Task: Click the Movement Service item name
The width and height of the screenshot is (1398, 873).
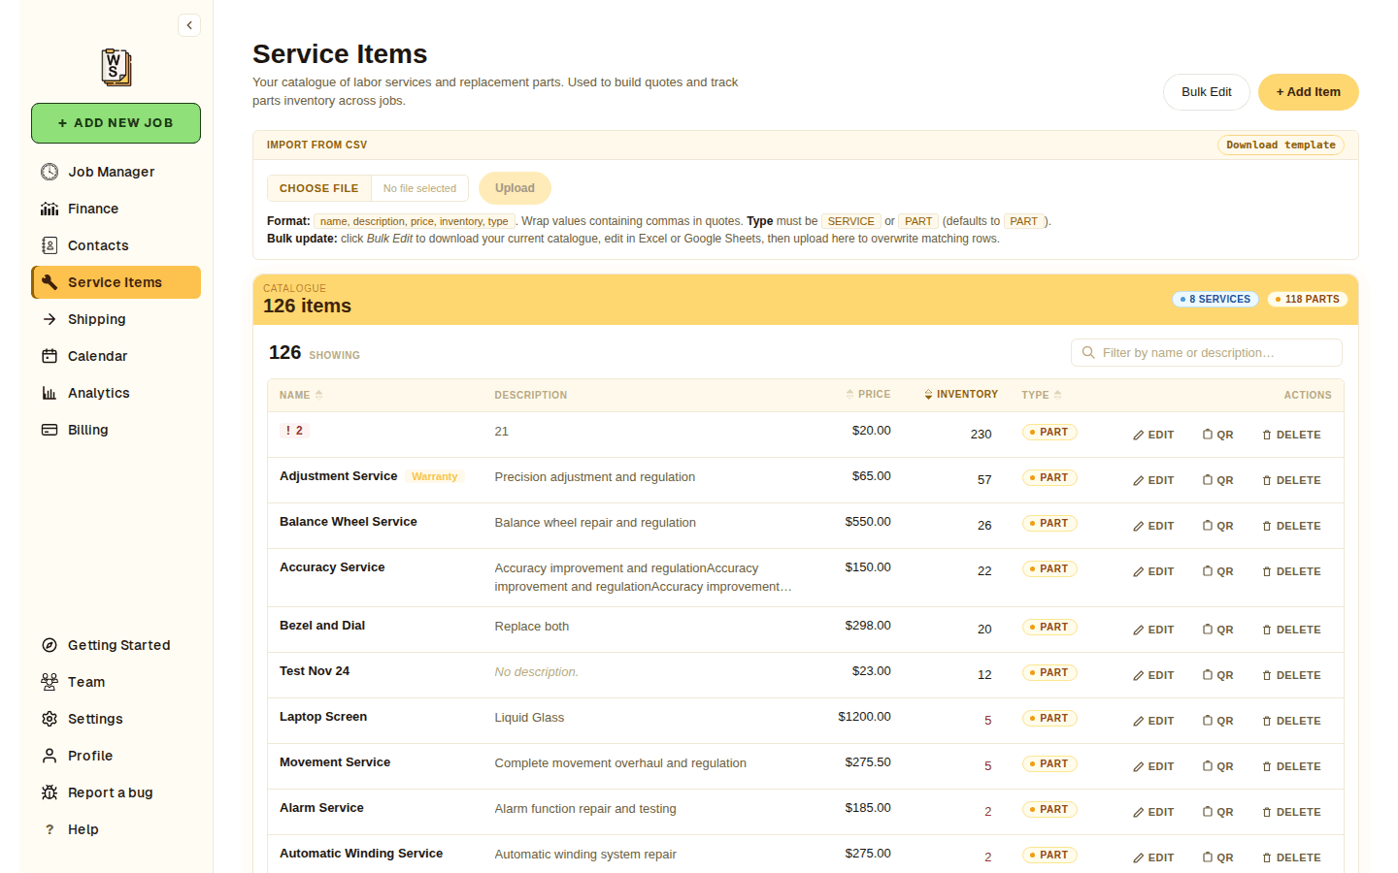Action: 335,762
